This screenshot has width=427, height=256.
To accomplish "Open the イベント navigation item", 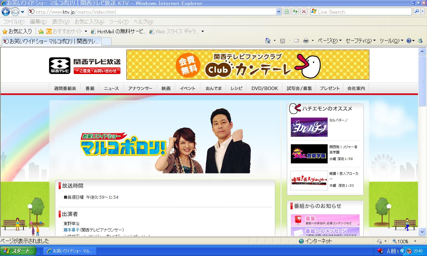I will 187,88.
